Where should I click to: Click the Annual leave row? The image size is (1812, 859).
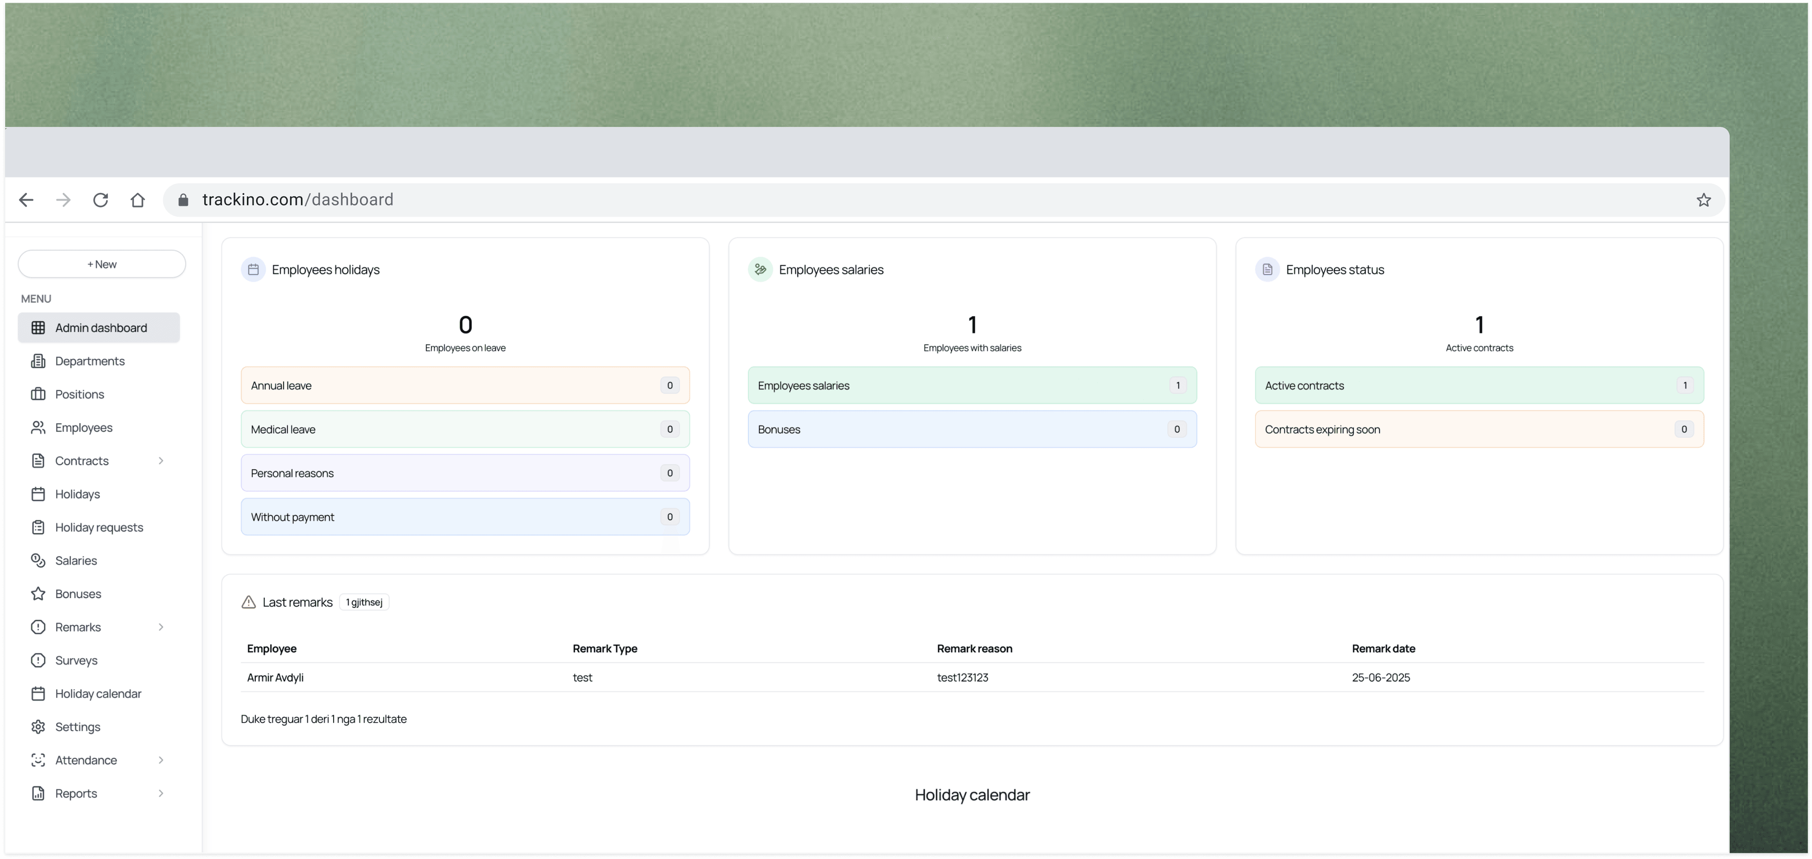point(465,385)
